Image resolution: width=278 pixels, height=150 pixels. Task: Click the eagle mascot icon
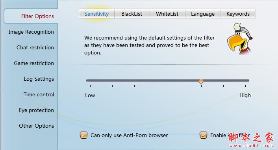pyautogui.click(x=240, y=39)
